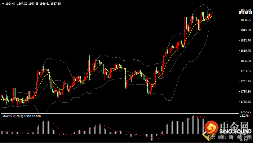Click the 1742.75 price axis label

246,112
